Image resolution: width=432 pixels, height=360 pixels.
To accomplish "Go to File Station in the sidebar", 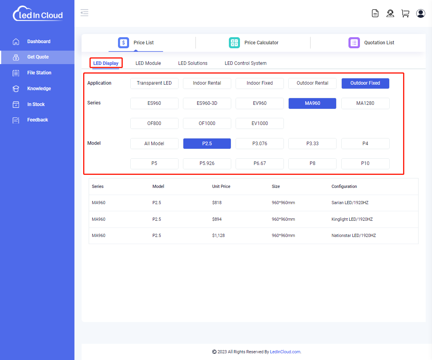I will pyautogui.click(x=39, y=73).
